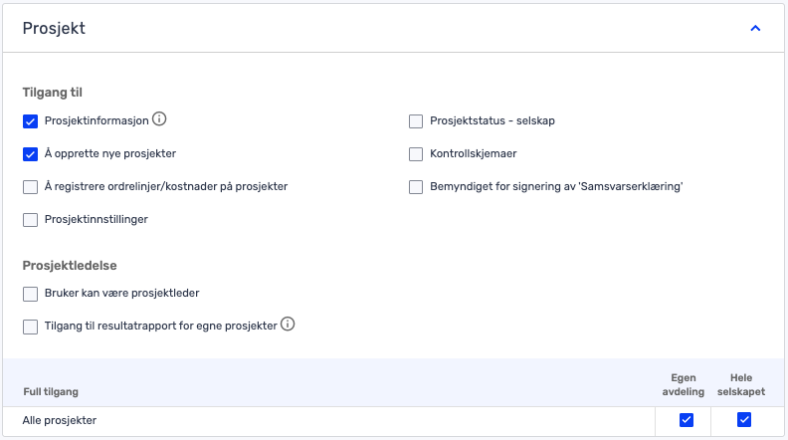
Task: Uncheck the Prosjektinformasjon checkbox
Action: click(x=30, y=121)
